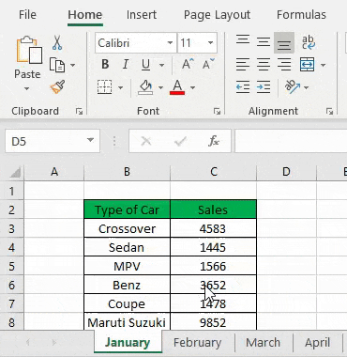The image size is (347, 357).
Task: Open Alignment settings dialog launcher
Action: (x=329, y=111)
